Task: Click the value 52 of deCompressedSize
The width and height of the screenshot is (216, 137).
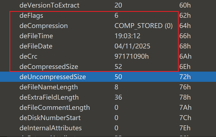Action: [118, 67]
